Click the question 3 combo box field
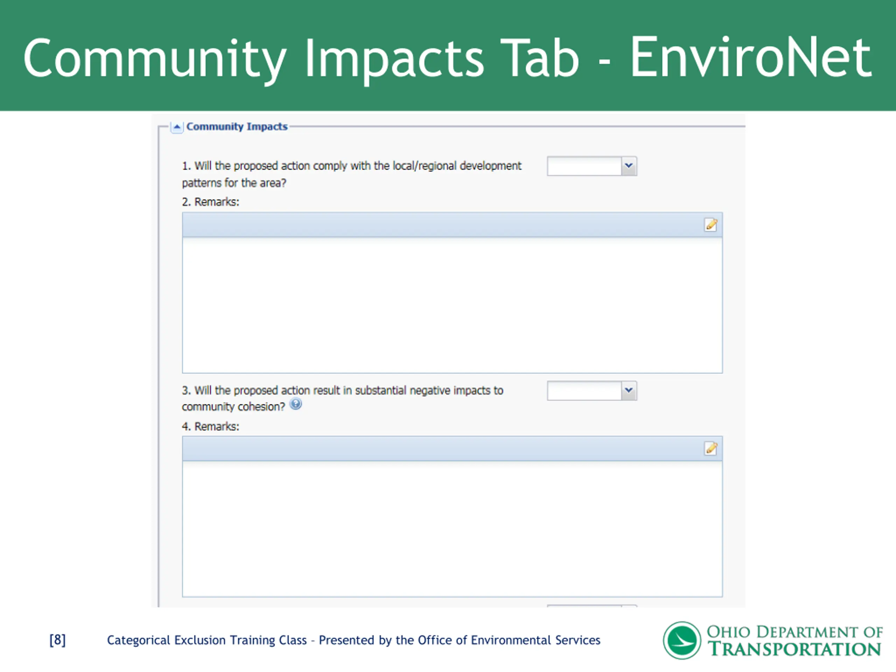Image resolution: width=896 pixels, height=672 pixels. click(x=584, y=391)
